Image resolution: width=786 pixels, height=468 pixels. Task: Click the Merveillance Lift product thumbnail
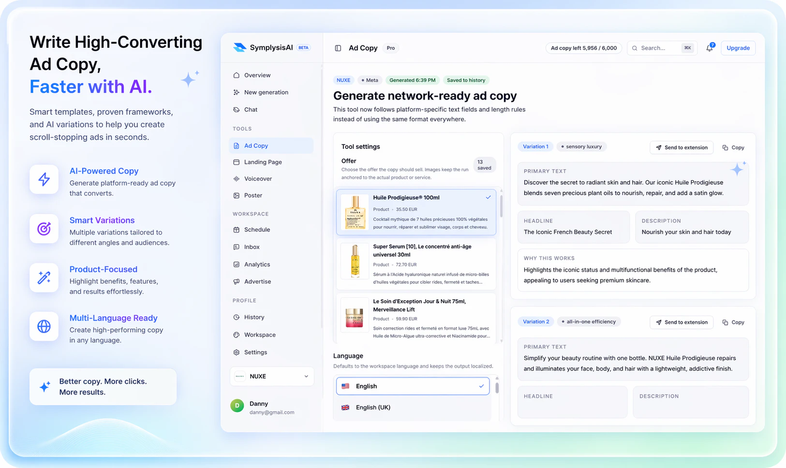point(355,315)
